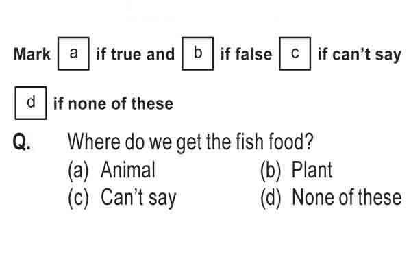
Task: Mark the box labeled c
Action: [x=295, y=53]
